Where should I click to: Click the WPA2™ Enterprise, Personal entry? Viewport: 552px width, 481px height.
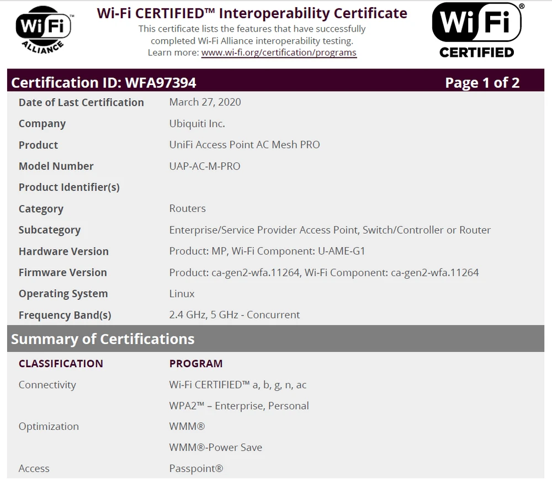click(x=238, y=405)
